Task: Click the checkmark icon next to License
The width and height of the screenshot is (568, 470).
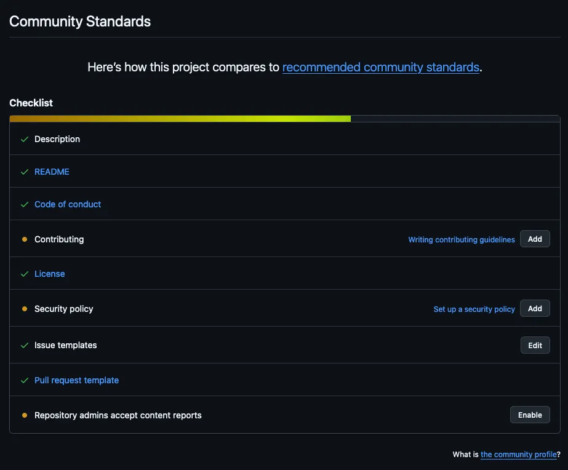Action: point(25,274)
